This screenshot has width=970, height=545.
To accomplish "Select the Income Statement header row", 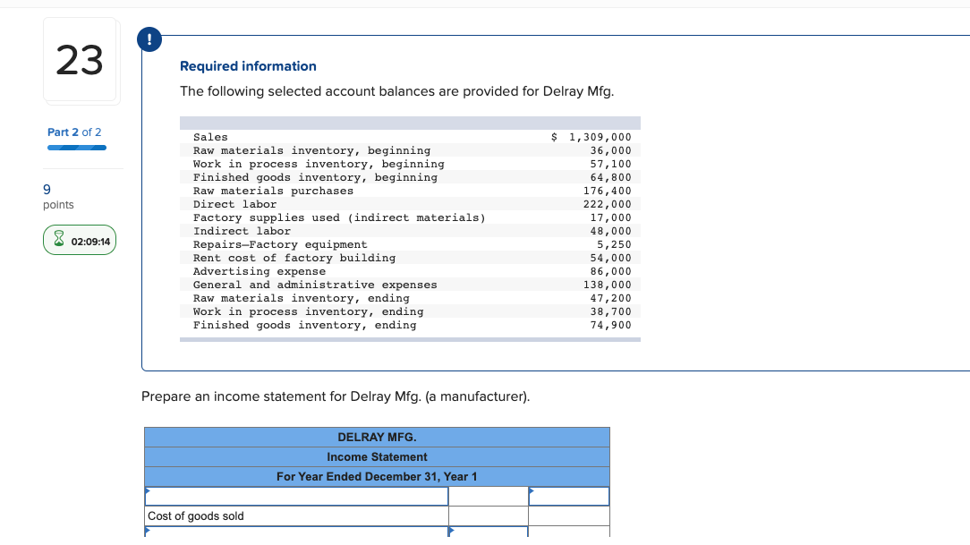I will pos(377,456).
